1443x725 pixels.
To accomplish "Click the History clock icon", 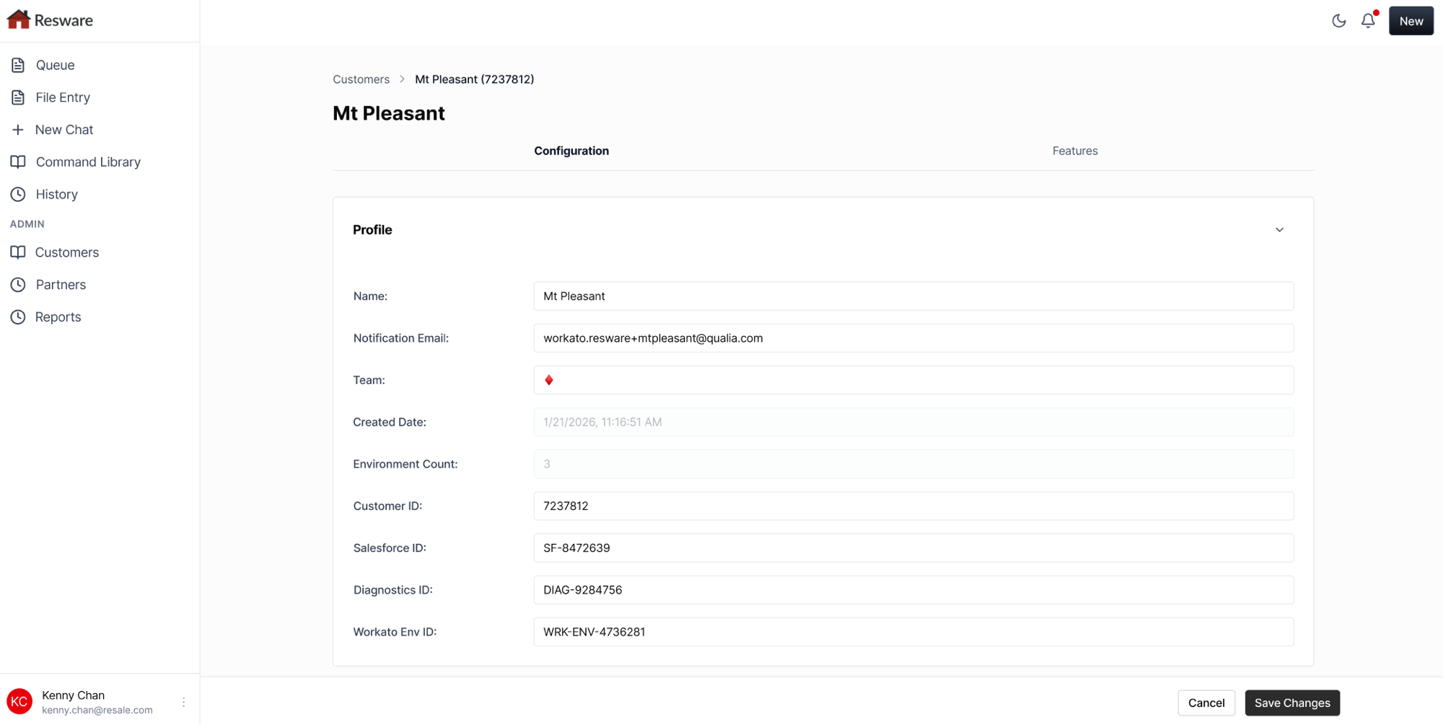I will coord(18,194).
